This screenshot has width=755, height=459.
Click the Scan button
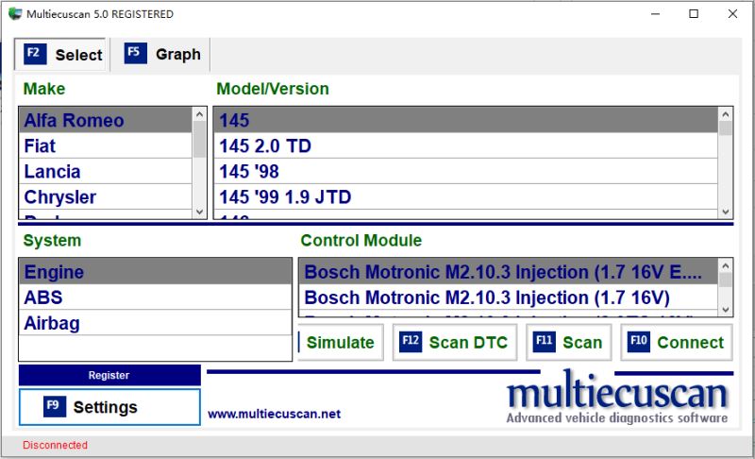tap(569, 343)
